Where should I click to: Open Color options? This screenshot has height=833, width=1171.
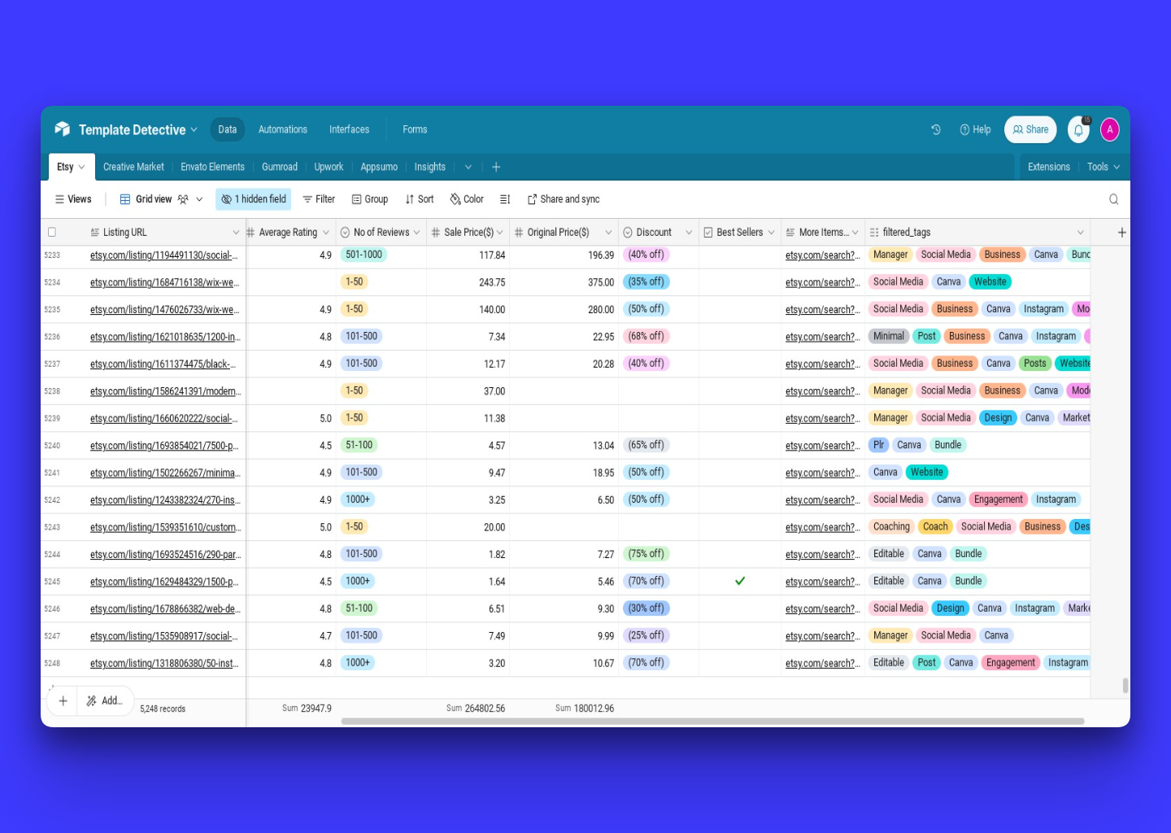point(467,199)
